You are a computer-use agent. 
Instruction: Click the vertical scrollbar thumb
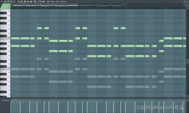tap(187, 61)
